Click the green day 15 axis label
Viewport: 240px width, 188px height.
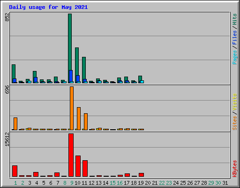112,183
